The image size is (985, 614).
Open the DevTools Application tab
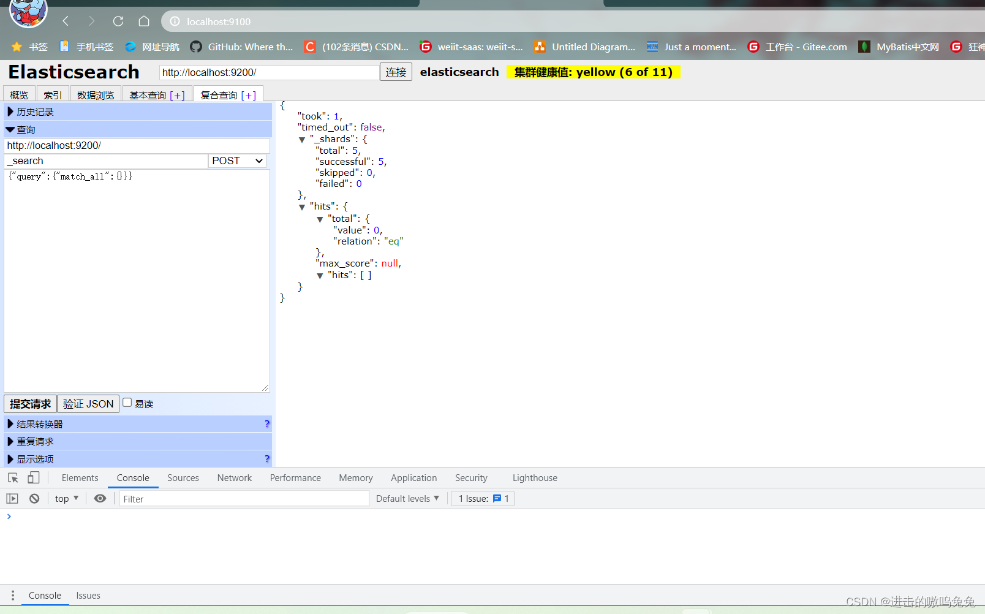414,478
